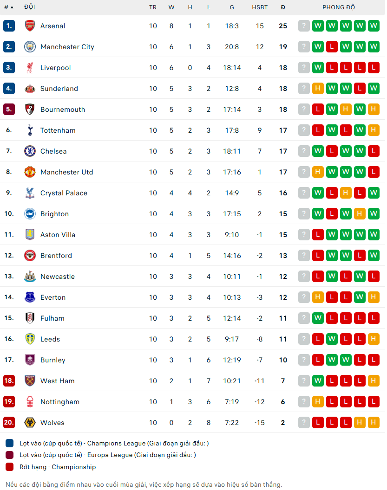387x490 pixels.
Task: Open the Manchester Utd team link
Action: pyautogui.click(x=66, y=172)
